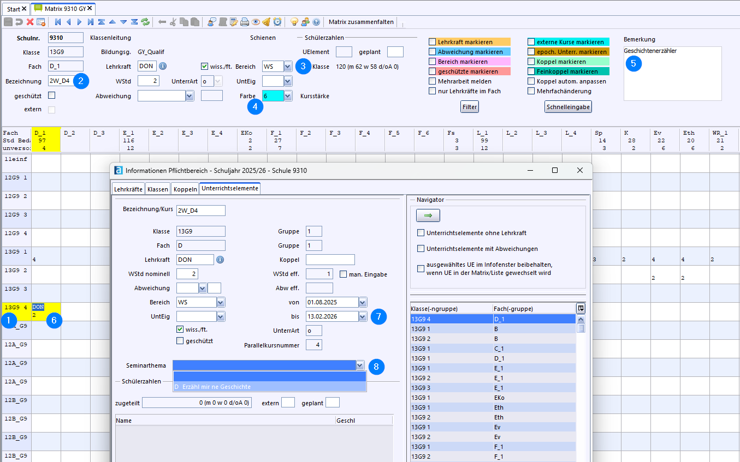Click the Schnelleingabe button

[x=568, y=107]
